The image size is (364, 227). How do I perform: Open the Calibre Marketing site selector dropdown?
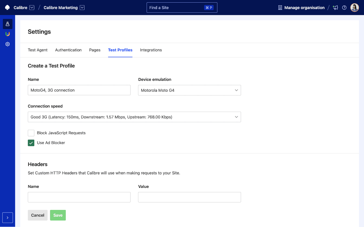[82, 8]
